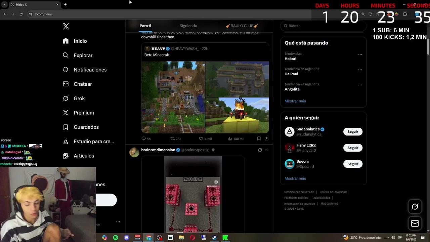The width and height of the screenshot is (430, 242).
Task: Reply to the Beta Minecraft quote post
Action: 146,139
